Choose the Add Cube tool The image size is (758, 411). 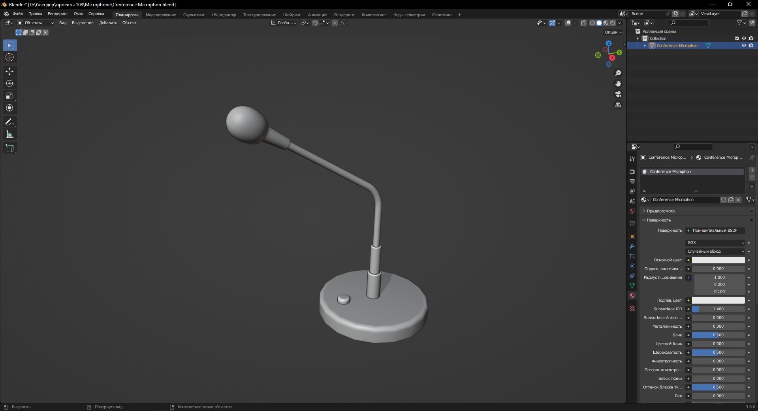tap(9, 148)
